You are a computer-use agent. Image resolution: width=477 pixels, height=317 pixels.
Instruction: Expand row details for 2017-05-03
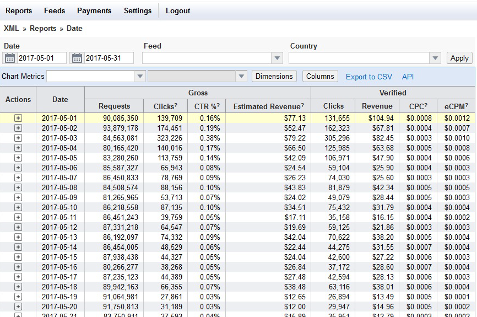18,138
